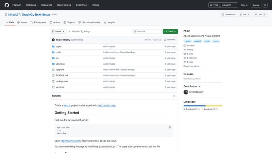This screenshot has width=272, height=153.
Task: Open the appearance settings icon in header
Action: (265, 5)
